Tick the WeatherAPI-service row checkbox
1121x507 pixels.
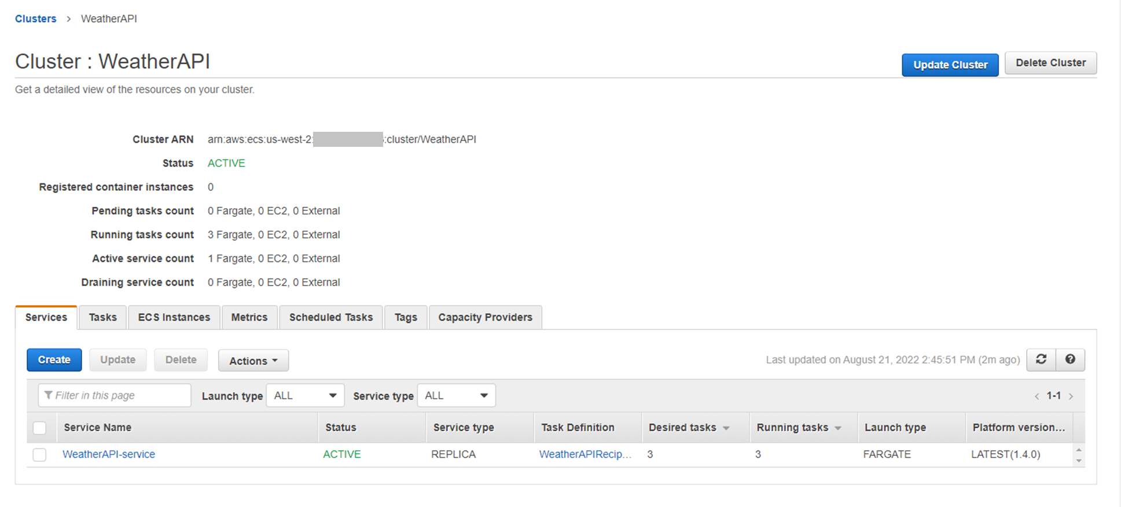click(39, 455)
